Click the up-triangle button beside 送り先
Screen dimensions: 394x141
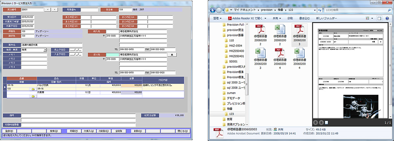pyautogui.click(x=172, y=55)
